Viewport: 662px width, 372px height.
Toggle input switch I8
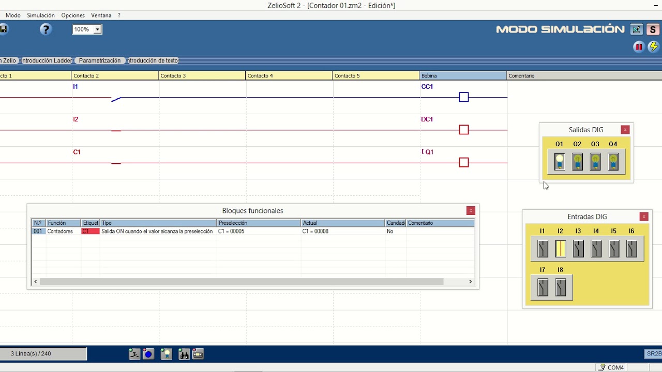[x=561, y=287]
